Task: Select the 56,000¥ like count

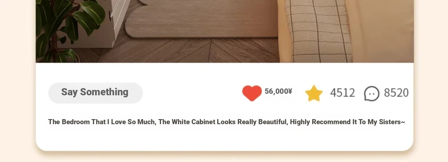Action: point(278,91)
